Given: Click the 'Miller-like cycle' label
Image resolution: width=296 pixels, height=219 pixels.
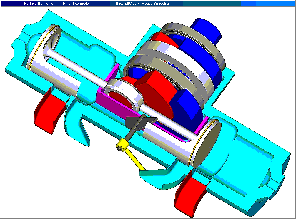Looking at the screenshot, I should 76,4.
